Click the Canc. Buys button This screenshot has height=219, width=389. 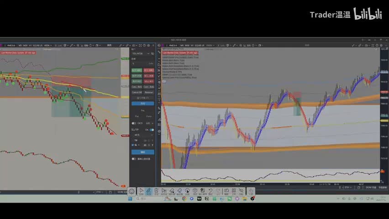click(x=137, y=87)
